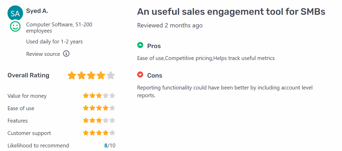Click the SA reviewer avatar icon

(x=15, y=13)
